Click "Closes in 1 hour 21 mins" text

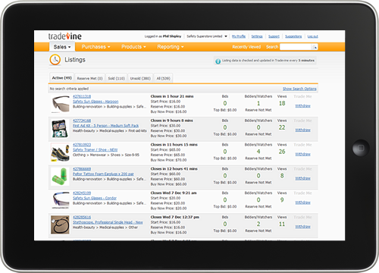pos(172,96)
